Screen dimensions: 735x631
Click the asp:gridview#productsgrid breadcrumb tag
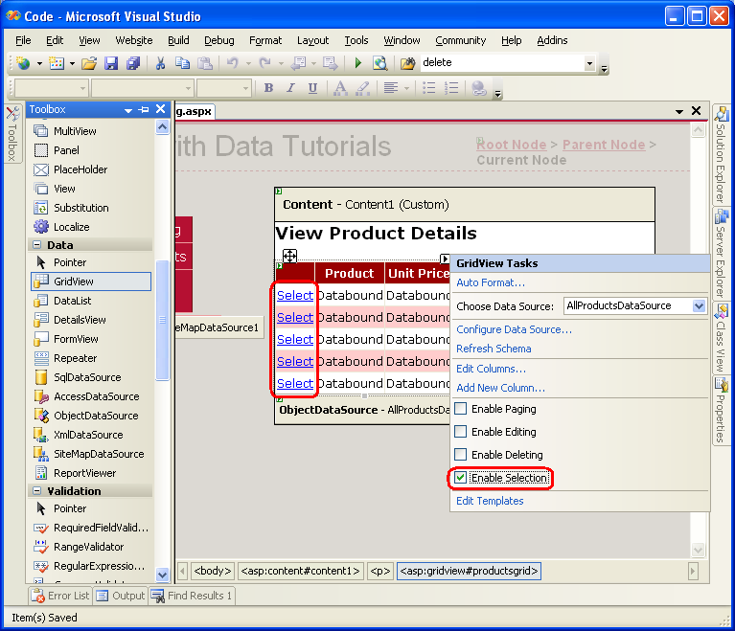coord(469,571)
